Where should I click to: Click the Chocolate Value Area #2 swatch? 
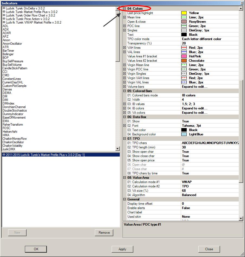point(184,60)
